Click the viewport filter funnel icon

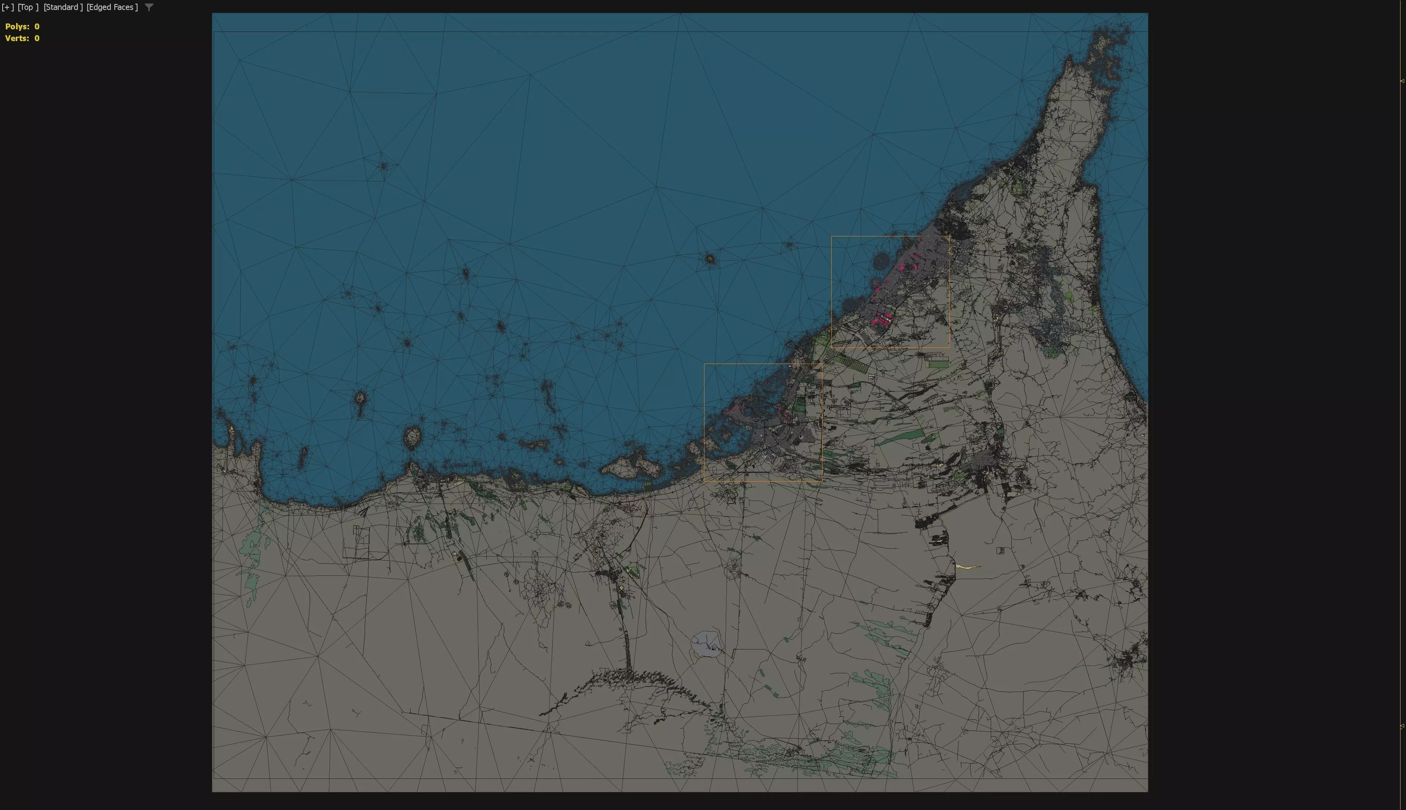point(149,7)
